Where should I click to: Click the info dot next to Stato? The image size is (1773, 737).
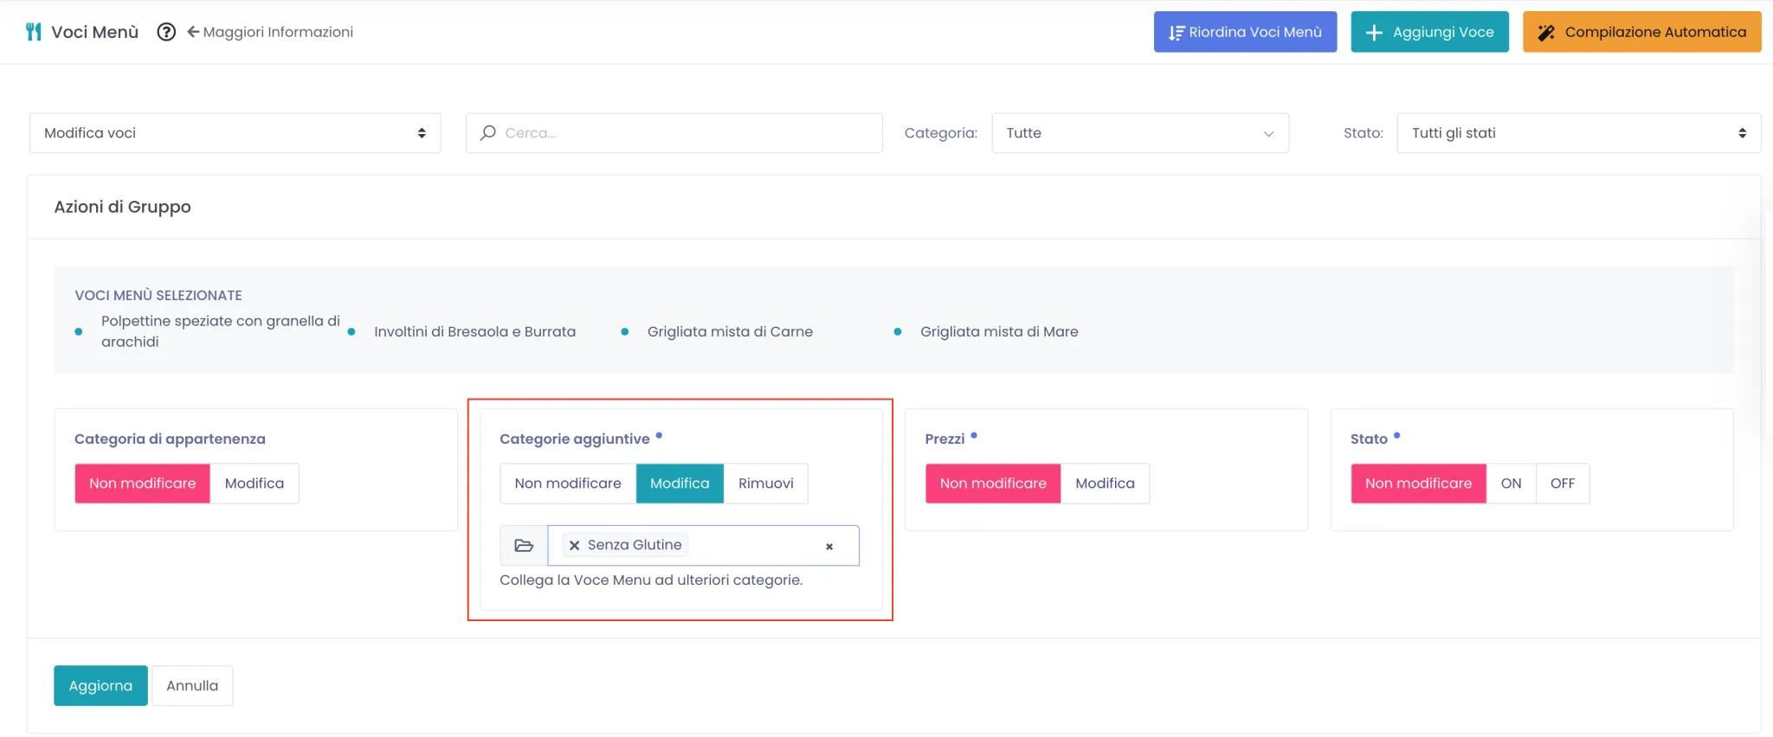pyautogui.click(x=1396, y=436)
